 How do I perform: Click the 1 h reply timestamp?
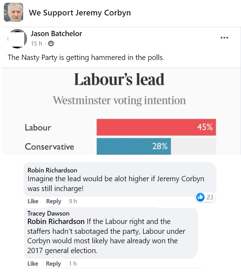pos(73,264)
